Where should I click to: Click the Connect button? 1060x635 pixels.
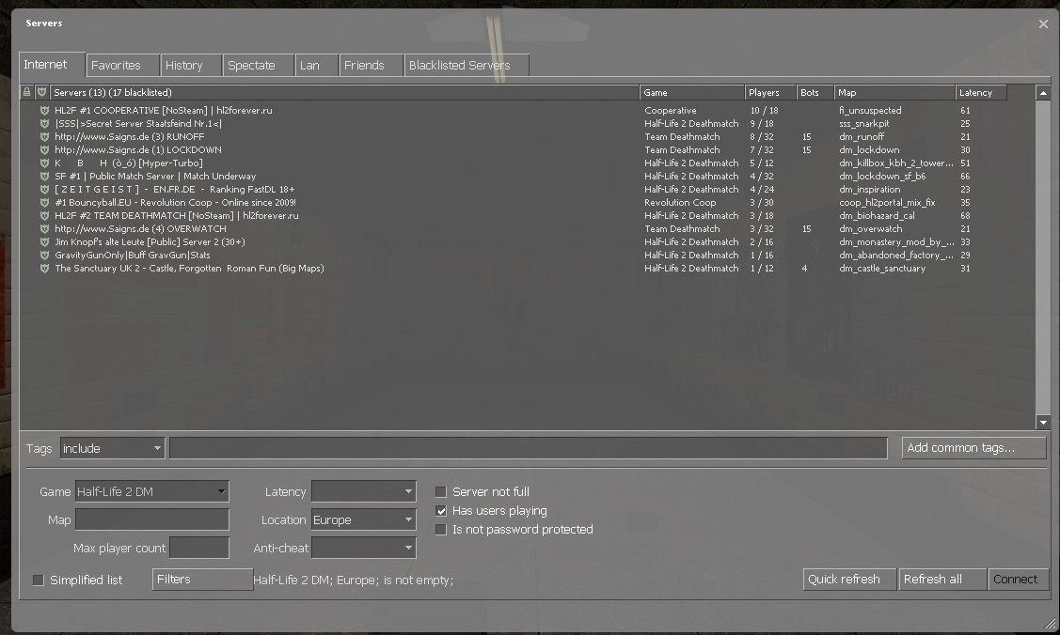pos(1018,580)
